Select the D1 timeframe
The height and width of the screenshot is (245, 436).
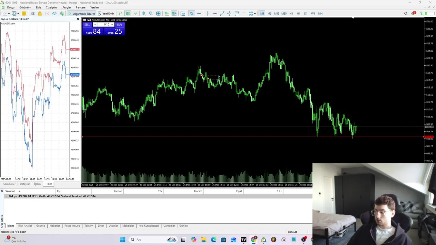coord(306,14)
